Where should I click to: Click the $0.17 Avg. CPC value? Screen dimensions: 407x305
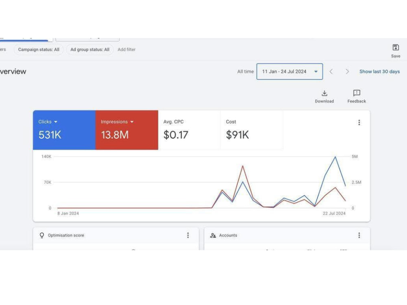click(176, 135)
